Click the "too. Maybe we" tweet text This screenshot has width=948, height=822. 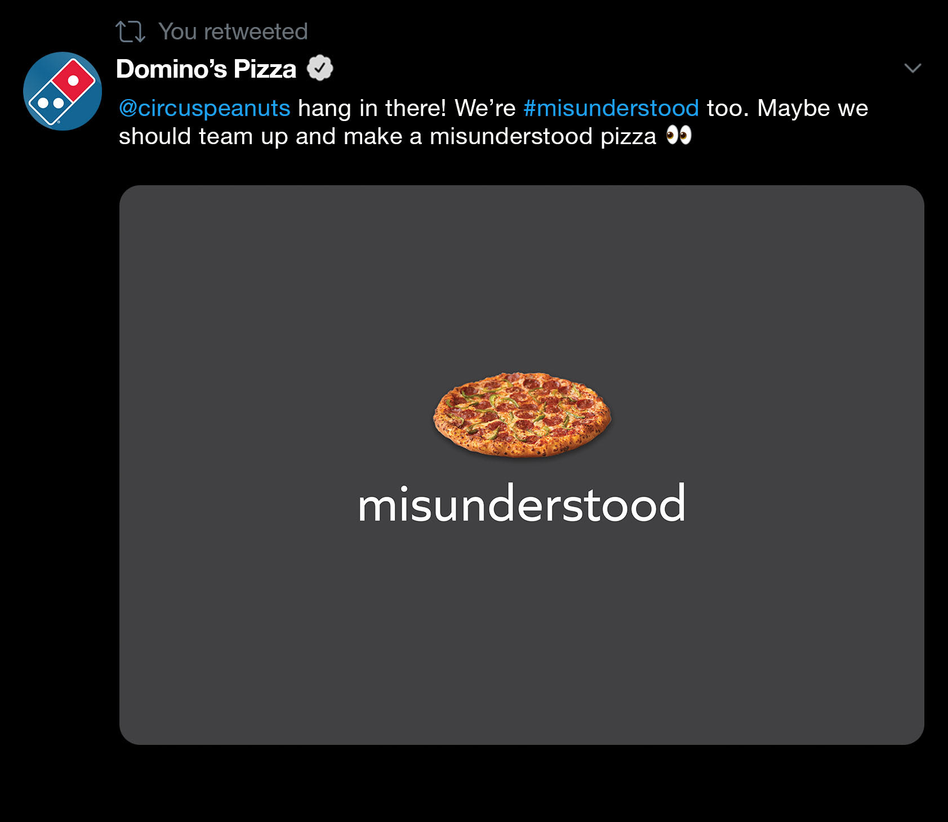coord(787,108)
